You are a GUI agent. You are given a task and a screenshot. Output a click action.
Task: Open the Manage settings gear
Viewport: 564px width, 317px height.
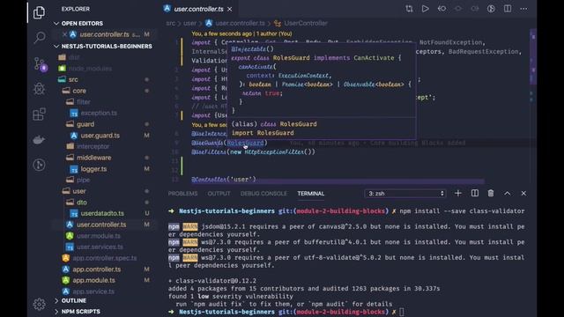point(39,304)
